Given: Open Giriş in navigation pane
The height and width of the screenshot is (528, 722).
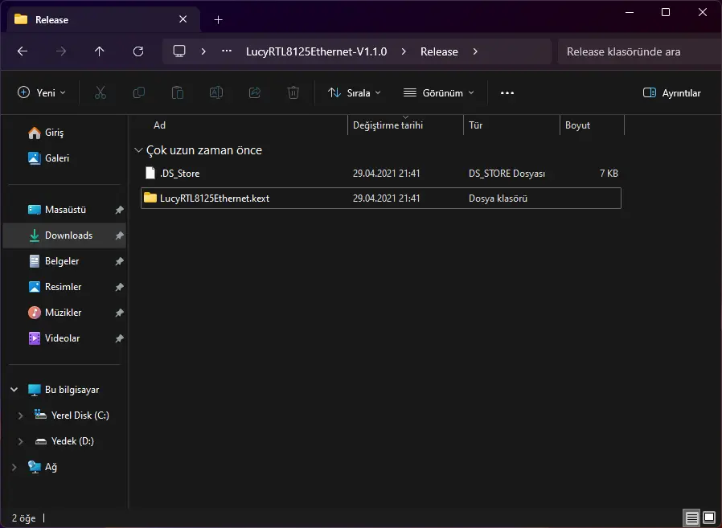Looking at the screenshot, I should (64, 133).
